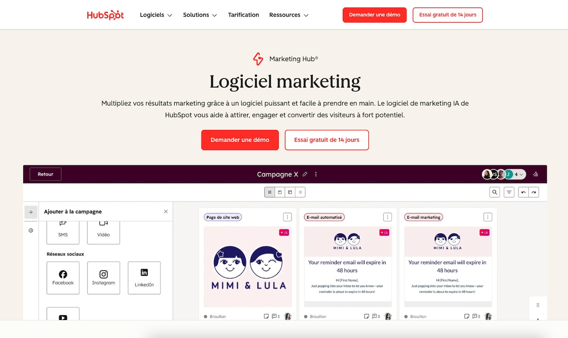Click owner avatar on E-mail marketing card
Image resolution: width=568 pixels, height=338 pixels.
point(488,316)
